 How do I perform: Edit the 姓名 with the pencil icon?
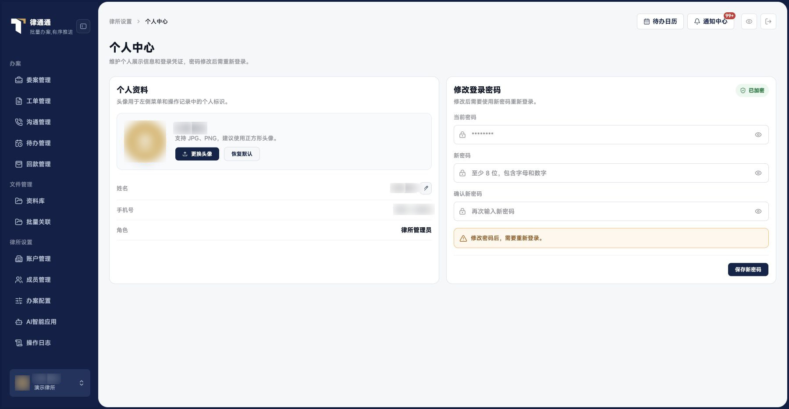tap(426, 188)
